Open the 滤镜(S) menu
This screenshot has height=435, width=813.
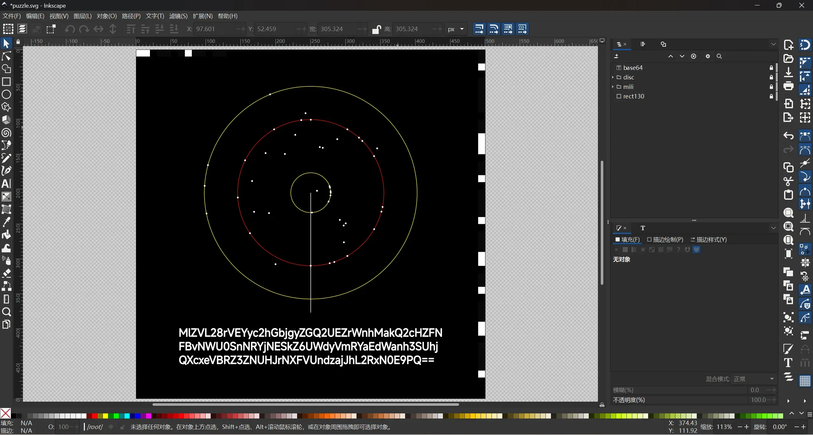tap(178, 16)
